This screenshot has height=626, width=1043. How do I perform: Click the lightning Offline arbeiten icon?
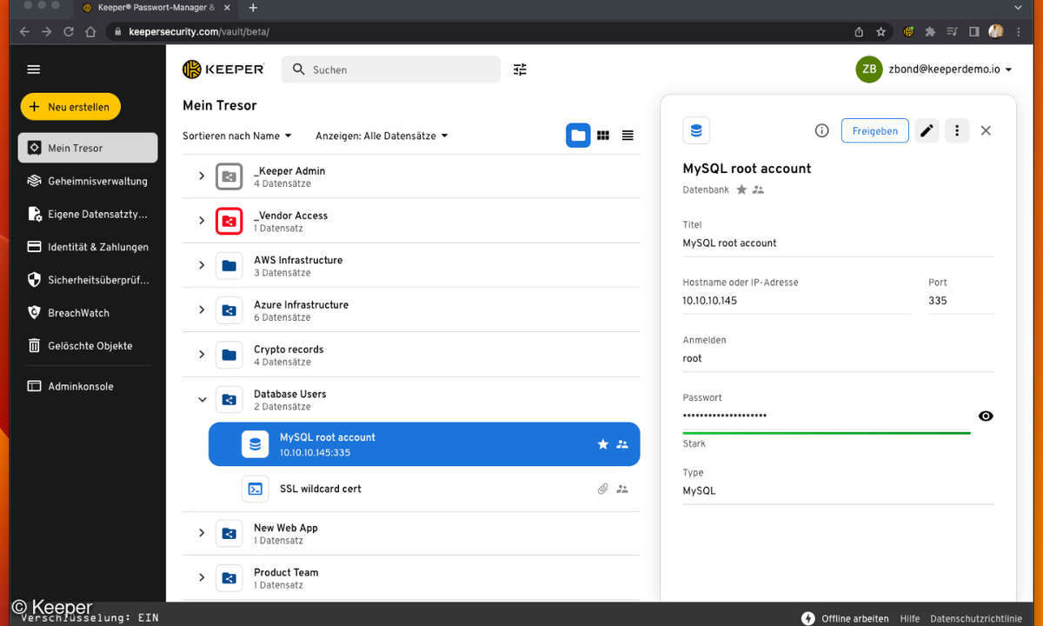[x=808, y=618]
